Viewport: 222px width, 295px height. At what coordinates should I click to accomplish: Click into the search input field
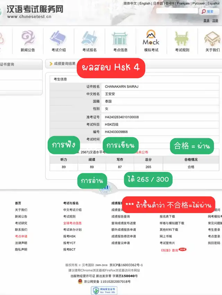point(177,11)
